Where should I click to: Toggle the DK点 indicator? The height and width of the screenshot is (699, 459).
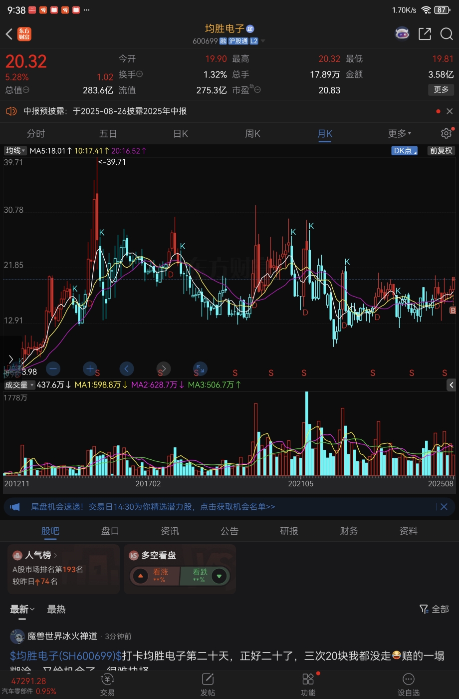[x=405, y=150]
